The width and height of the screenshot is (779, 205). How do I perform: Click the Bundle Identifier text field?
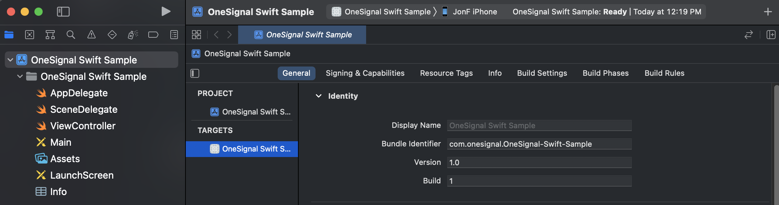pos(539,144)
